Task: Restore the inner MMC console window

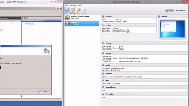Action: click(x=58, y=8)
